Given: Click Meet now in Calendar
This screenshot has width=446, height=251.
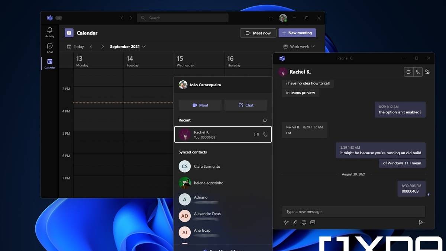Looking at the screenshot, I should [258, 33].
